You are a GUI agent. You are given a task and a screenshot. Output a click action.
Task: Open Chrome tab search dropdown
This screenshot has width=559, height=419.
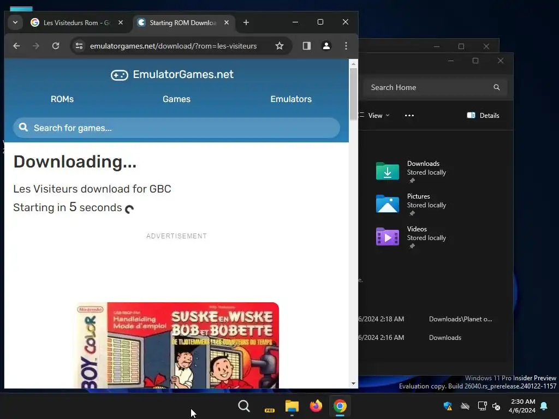pyautogui.click(x=15, y=22)
